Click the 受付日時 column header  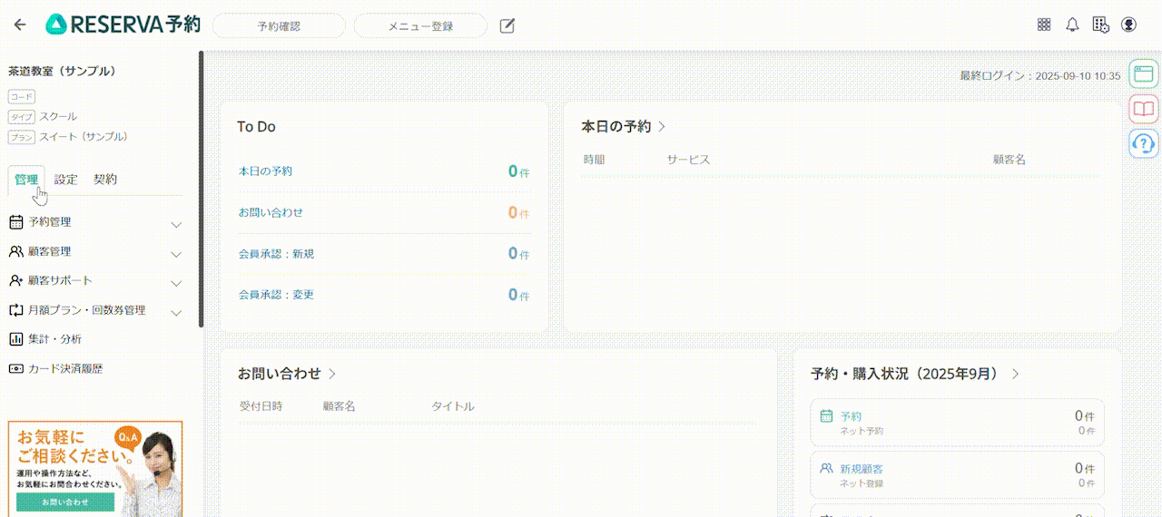pyautogui.click(x=261, y=406)
